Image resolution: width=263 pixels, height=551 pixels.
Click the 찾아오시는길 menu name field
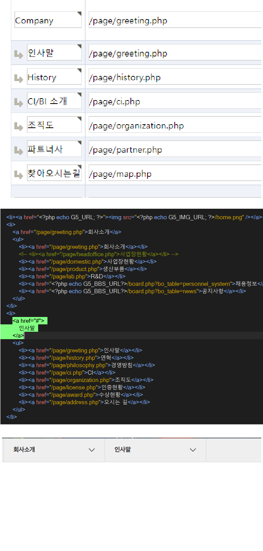(54, 173)
